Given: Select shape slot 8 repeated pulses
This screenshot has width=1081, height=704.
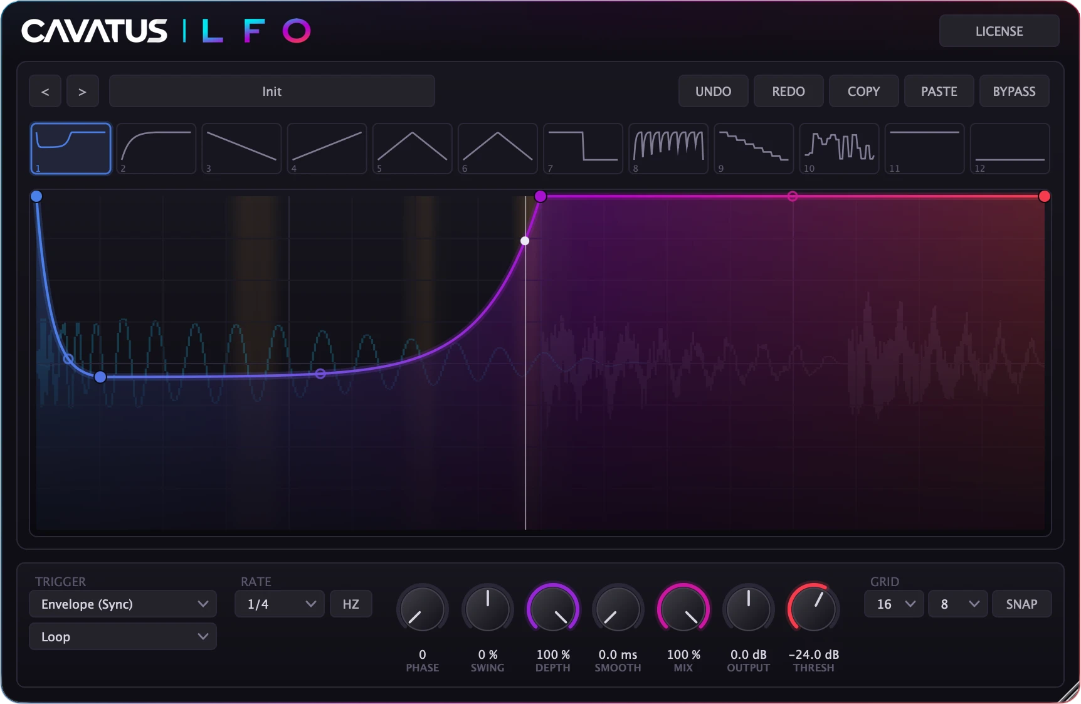Looking at the screenshot, I should click(x=668, y=149).
